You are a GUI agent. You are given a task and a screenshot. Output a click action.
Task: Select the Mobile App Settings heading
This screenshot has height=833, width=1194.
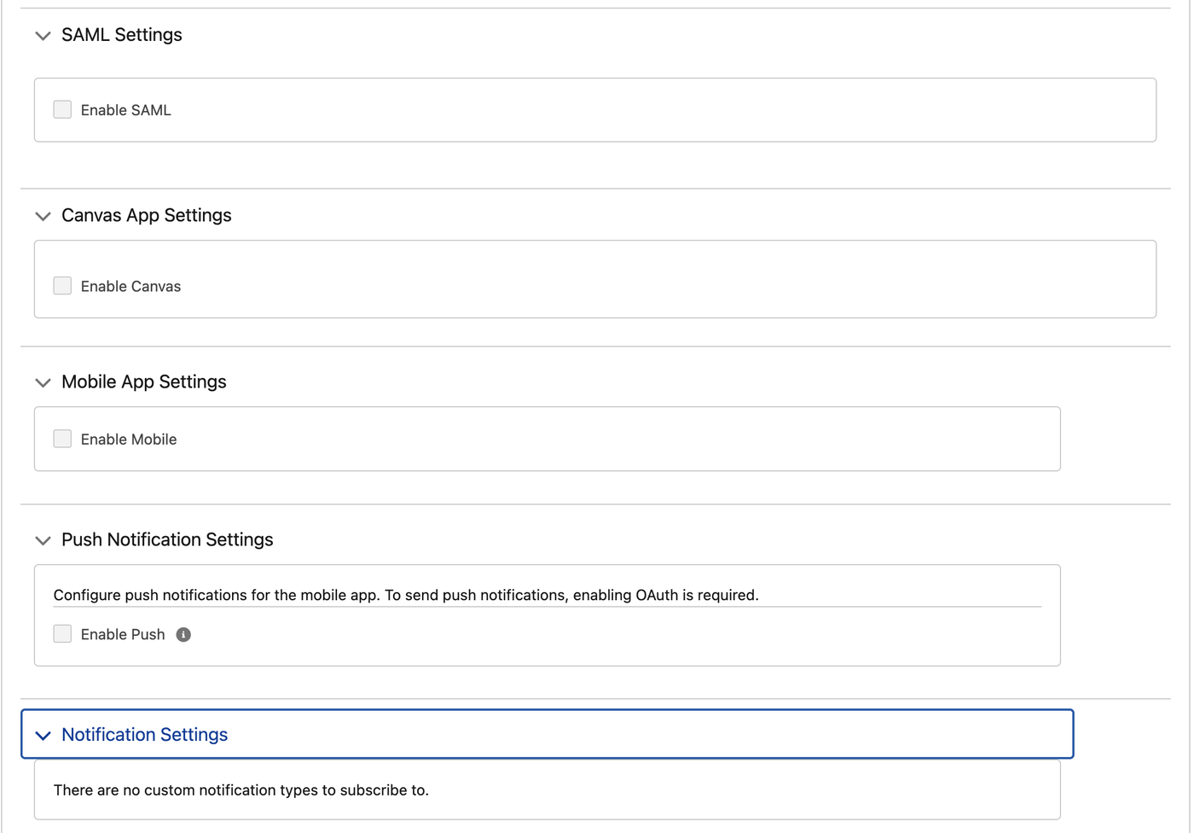(x=144, y=382)
